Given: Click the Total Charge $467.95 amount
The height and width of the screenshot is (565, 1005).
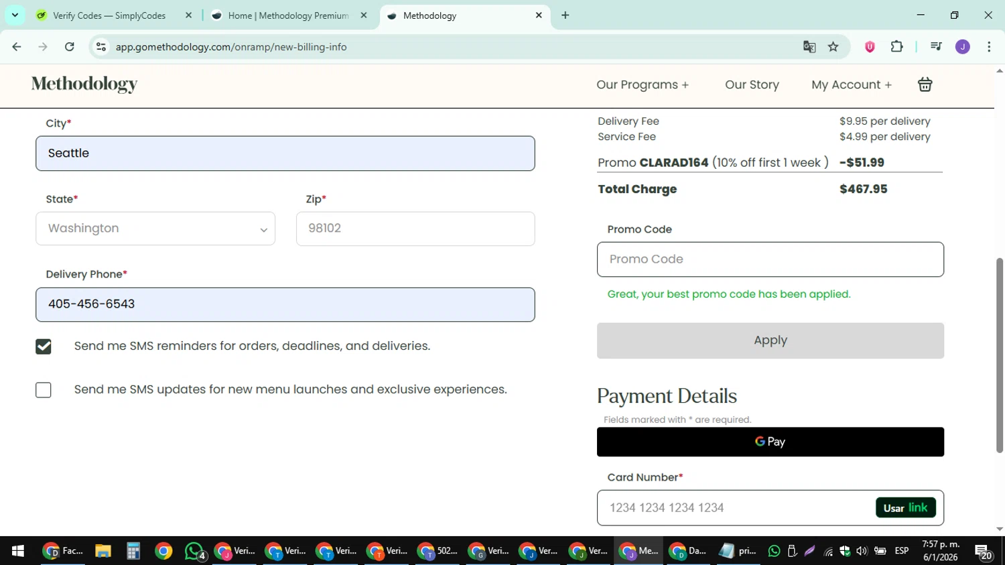Looking at the screenshot, I should pyautogui.click(x=863, y=189).
